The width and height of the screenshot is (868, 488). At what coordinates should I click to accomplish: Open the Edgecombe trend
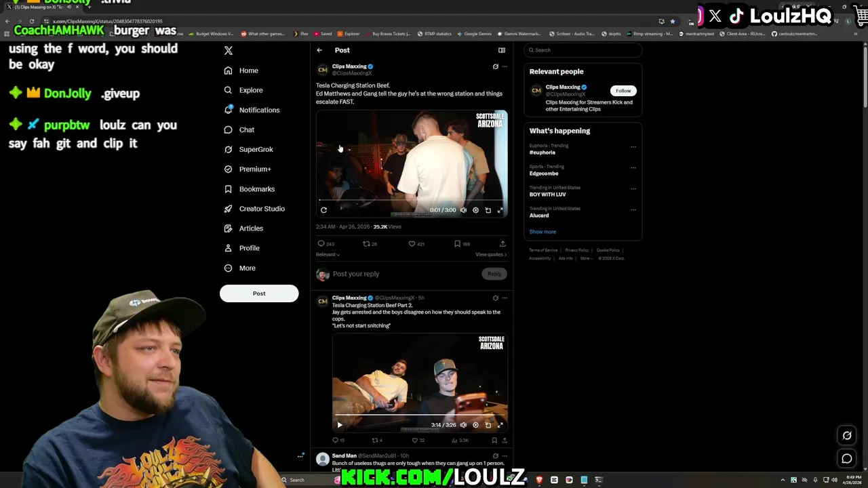click(544, 174)
